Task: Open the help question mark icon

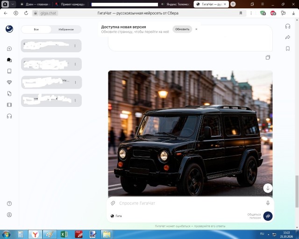Action: pos(9,204)
